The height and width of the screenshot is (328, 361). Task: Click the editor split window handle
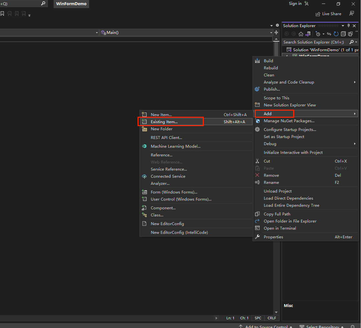276,33
